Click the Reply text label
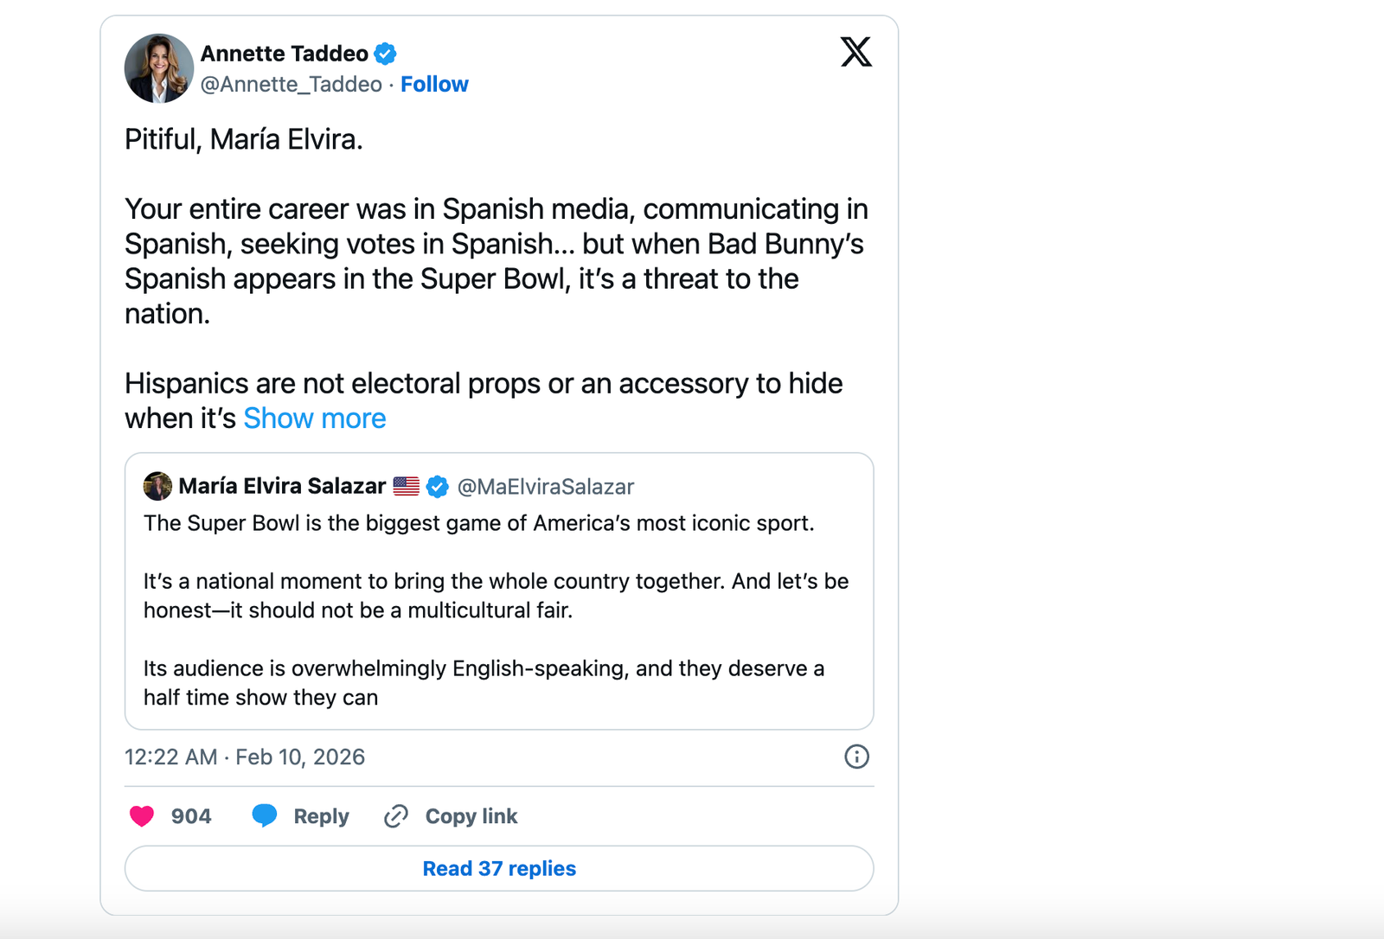This screenshot has height=939, width=1384. pyautogui.click(x=321, y=816)
